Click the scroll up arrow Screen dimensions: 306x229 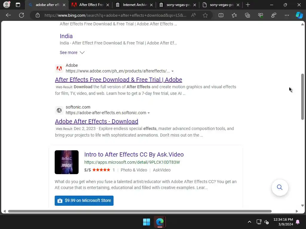tap(302, 24)
